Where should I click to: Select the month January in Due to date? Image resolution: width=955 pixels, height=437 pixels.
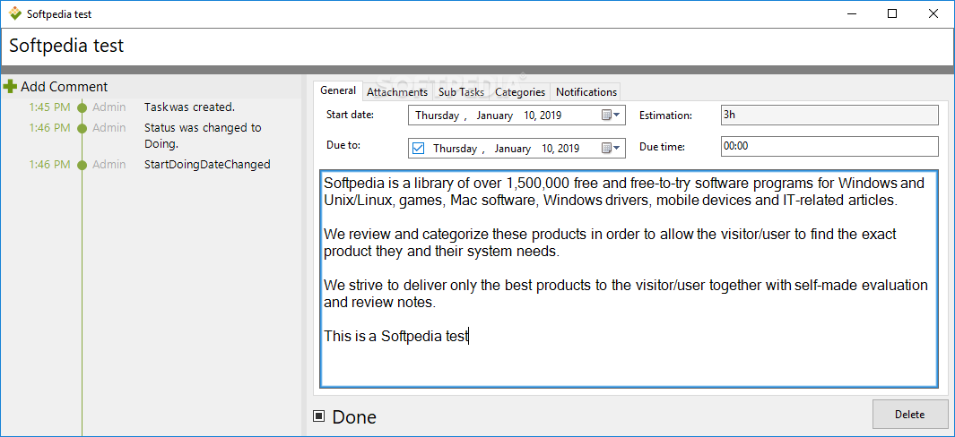tap(512, 148)
